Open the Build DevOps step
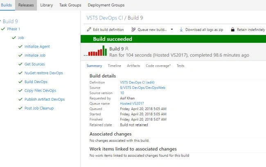 [36, 82]
